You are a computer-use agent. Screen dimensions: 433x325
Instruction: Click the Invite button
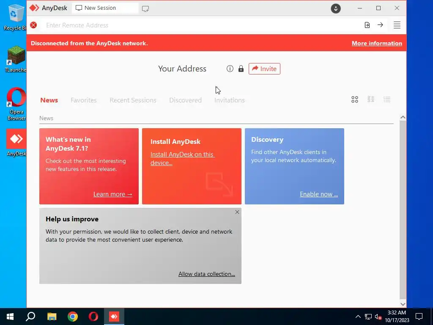(x=264, y=69)
